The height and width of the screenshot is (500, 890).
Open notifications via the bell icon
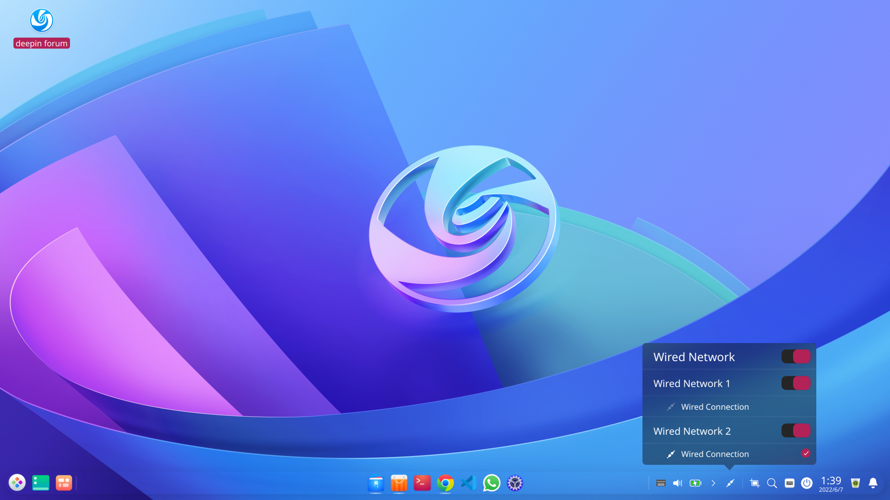[873, 483]
